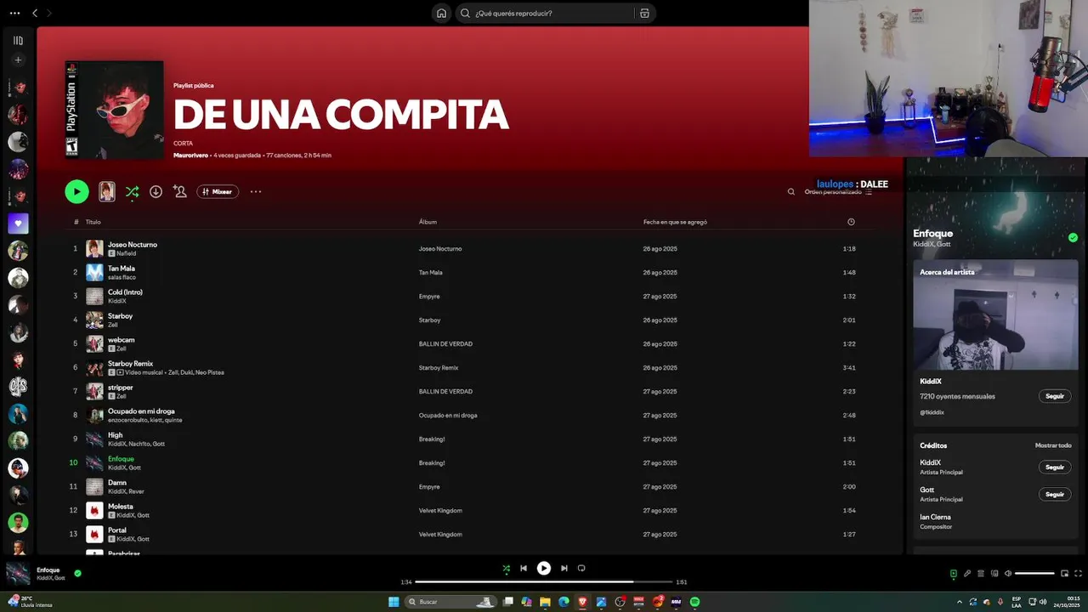Image resolution: width=1088 pixels, height=612 pixels.
Task: Open the playback queue
Action: pos(980,574)
